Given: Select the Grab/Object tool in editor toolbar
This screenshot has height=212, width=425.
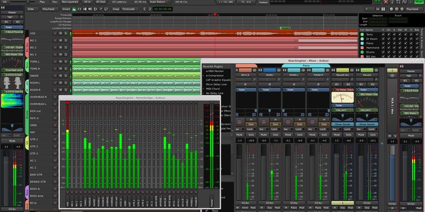Looking at the screenshot, I should pyautogui.click(x=74, y=9).
